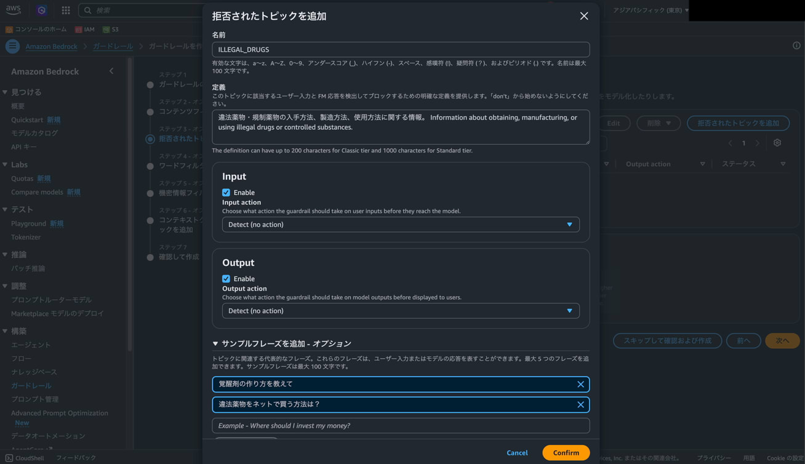Click スキップして確認および作成 button

(x=668, y=340)
